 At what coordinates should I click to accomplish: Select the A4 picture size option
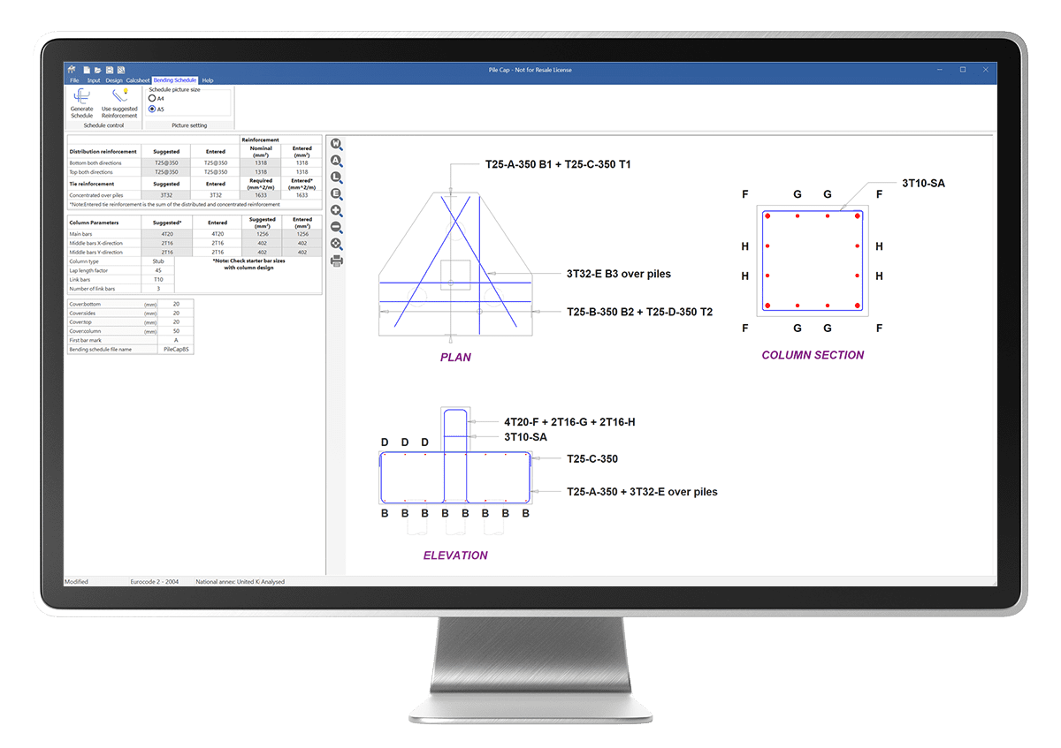(x=152, y=99)
